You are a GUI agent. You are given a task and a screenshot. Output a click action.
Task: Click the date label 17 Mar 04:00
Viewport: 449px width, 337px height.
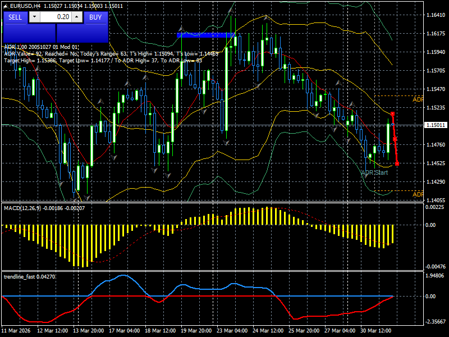[124, 330]
